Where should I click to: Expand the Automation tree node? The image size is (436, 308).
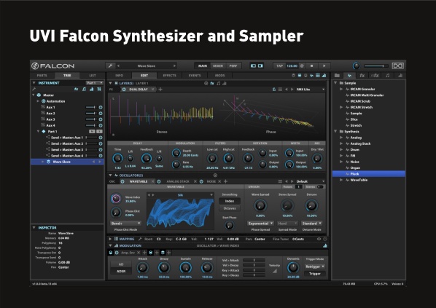tap(38, 101)
